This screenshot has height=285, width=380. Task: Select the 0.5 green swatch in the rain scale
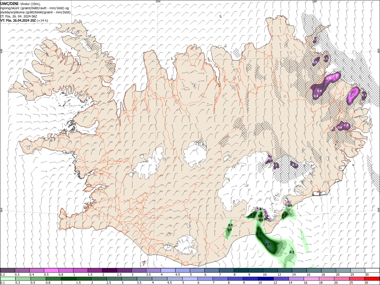[x=38, y=278]
